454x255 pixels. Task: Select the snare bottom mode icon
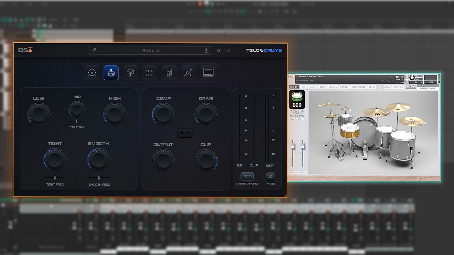131,73
